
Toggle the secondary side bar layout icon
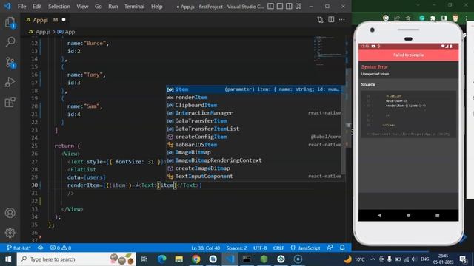click(x=289, y=7)
